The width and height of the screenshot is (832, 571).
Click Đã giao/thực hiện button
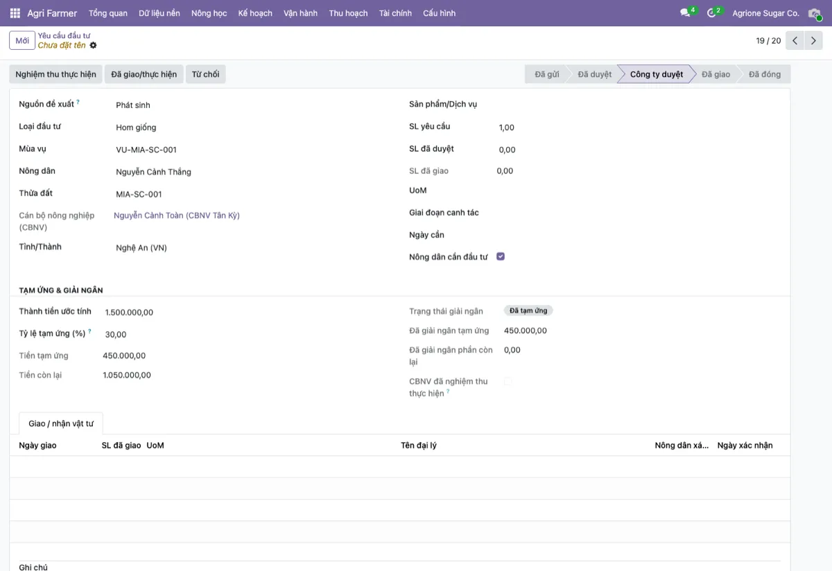[144, 74]
